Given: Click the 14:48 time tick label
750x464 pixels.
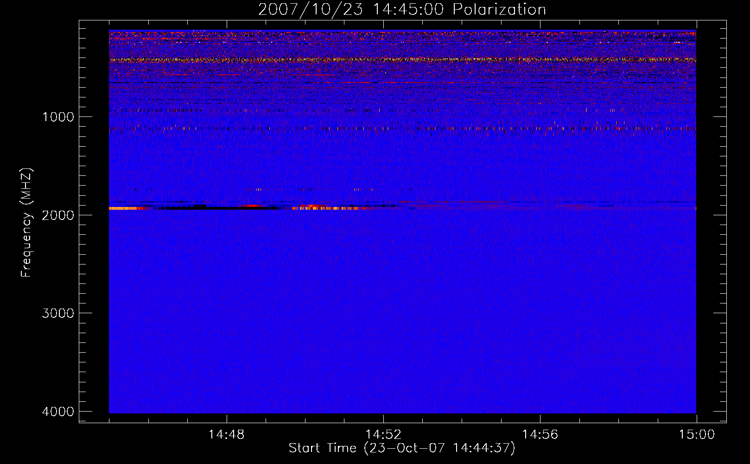Looking at the screenshot, I should (227, 435).
